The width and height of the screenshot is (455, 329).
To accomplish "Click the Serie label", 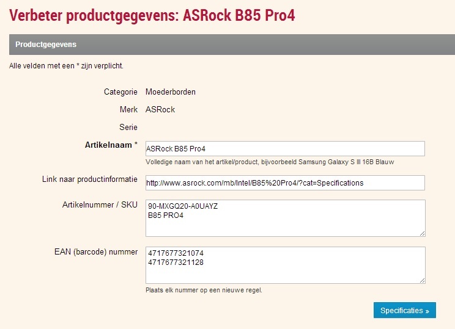I will click(128, 128).
